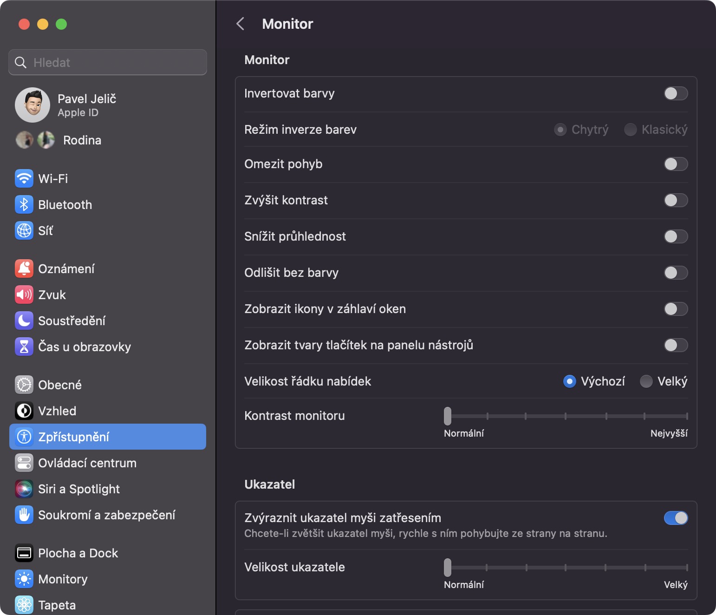
Task: Open Ovládací centrum section
Action: [x=87, y=463]
